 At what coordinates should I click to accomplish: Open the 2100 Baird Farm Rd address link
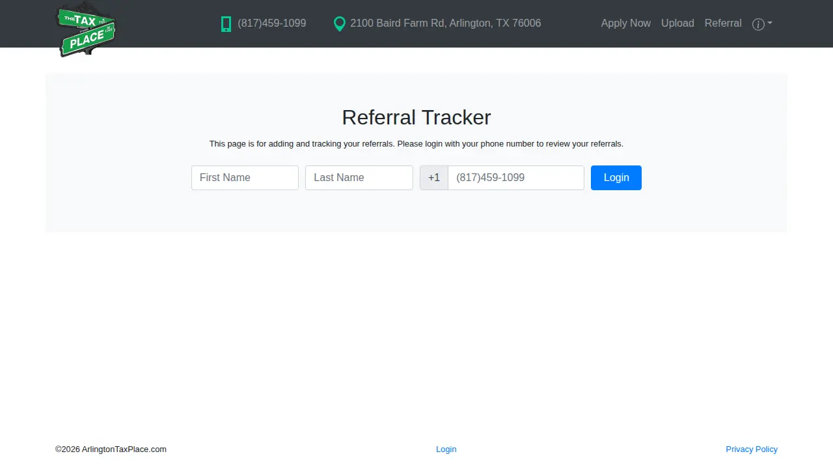click(445, 23)
